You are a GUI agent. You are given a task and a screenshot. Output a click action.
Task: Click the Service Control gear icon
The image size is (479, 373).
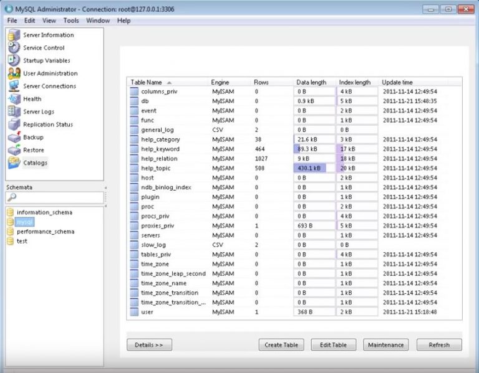click(14, 47)
